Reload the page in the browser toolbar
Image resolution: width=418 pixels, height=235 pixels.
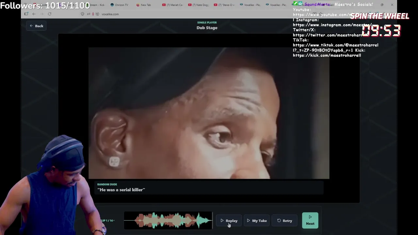(x=50, y=14)
